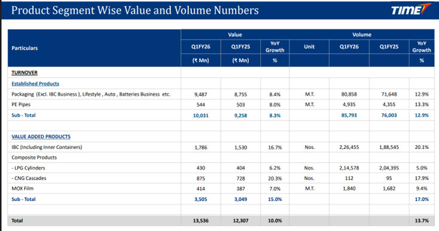Select the Particulars column header
The image size is (439, 231).
pos(25,48)
